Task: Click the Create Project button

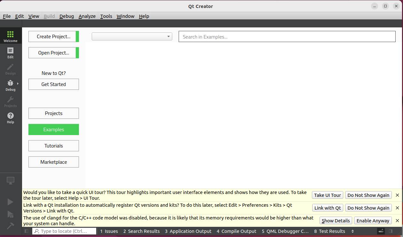Action: (x=54, y=37)
